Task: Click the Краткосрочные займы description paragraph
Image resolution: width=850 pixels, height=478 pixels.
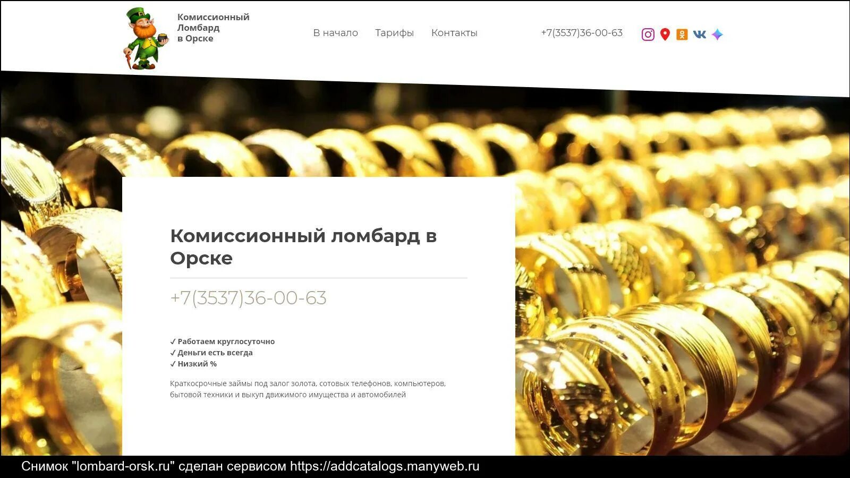Action: coord(308,389)
